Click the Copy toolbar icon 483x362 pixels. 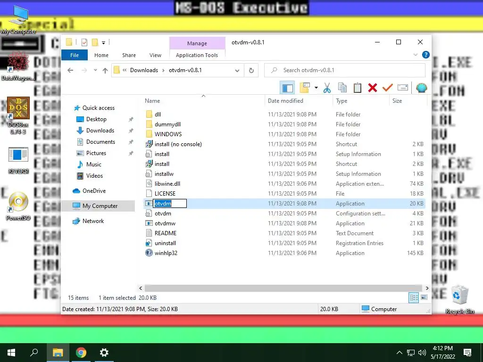(x=342, y=88)
